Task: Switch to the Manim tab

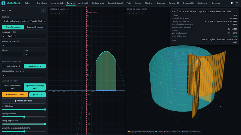Action: click(x=148, y=3)
